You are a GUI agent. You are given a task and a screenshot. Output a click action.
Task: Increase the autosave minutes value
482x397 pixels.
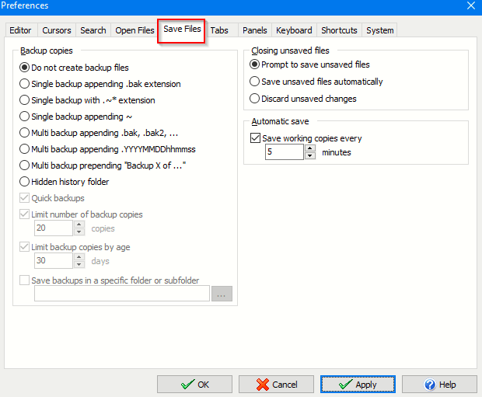310,148
